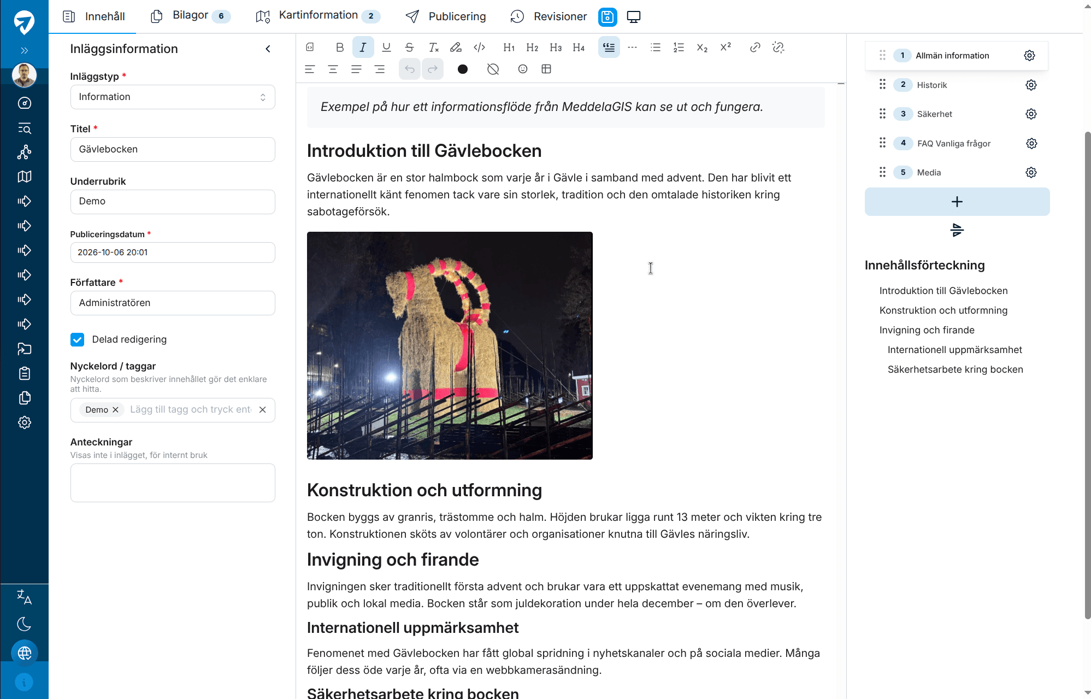This screenshot has width=1091, height=699.
Task: Toggle blockquote formatting
Action: point(609,48)
